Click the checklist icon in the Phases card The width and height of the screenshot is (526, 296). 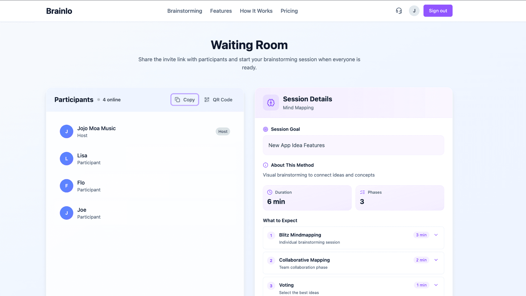pos(362,192)
